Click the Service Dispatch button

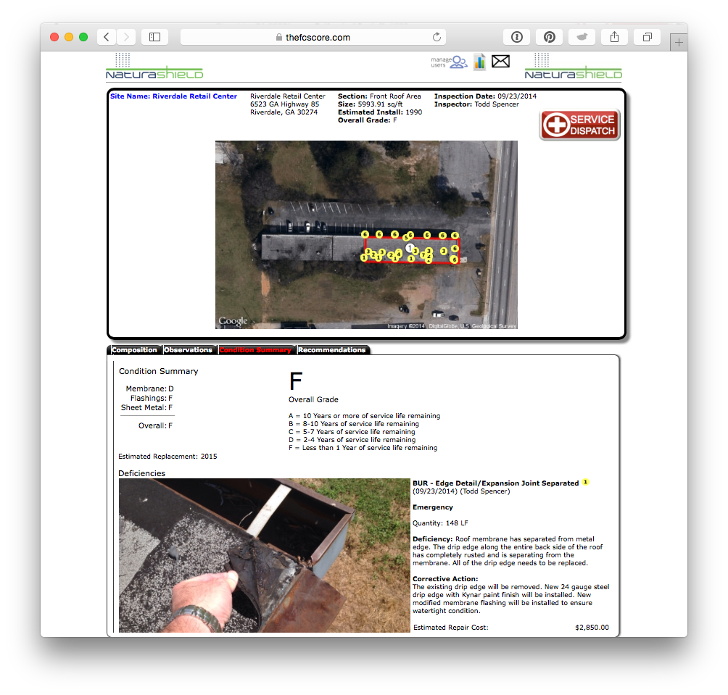click(x=579, y=124)
